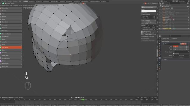Activate the Move tool
The image size is (190, 106).
coord(11,14)
